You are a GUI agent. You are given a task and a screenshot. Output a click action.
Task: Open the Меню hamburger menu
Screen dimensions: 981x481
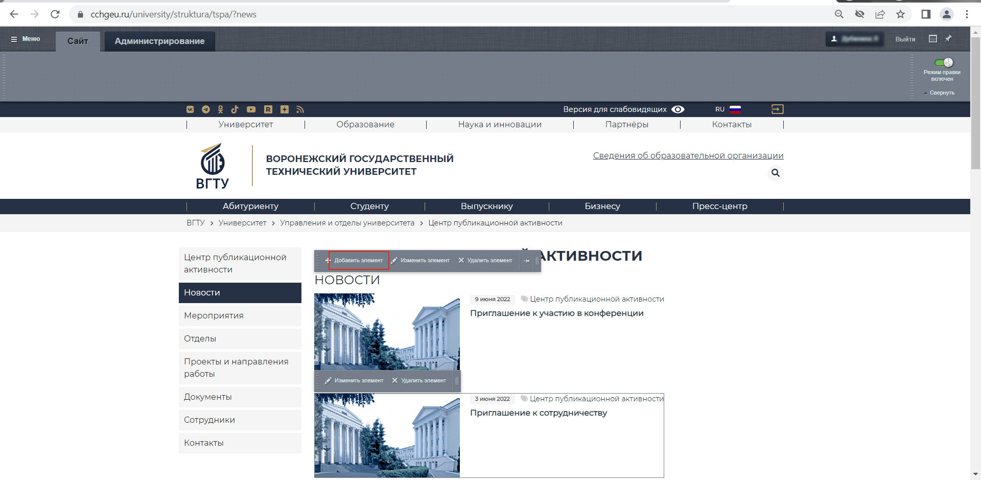tap(26, 39)
